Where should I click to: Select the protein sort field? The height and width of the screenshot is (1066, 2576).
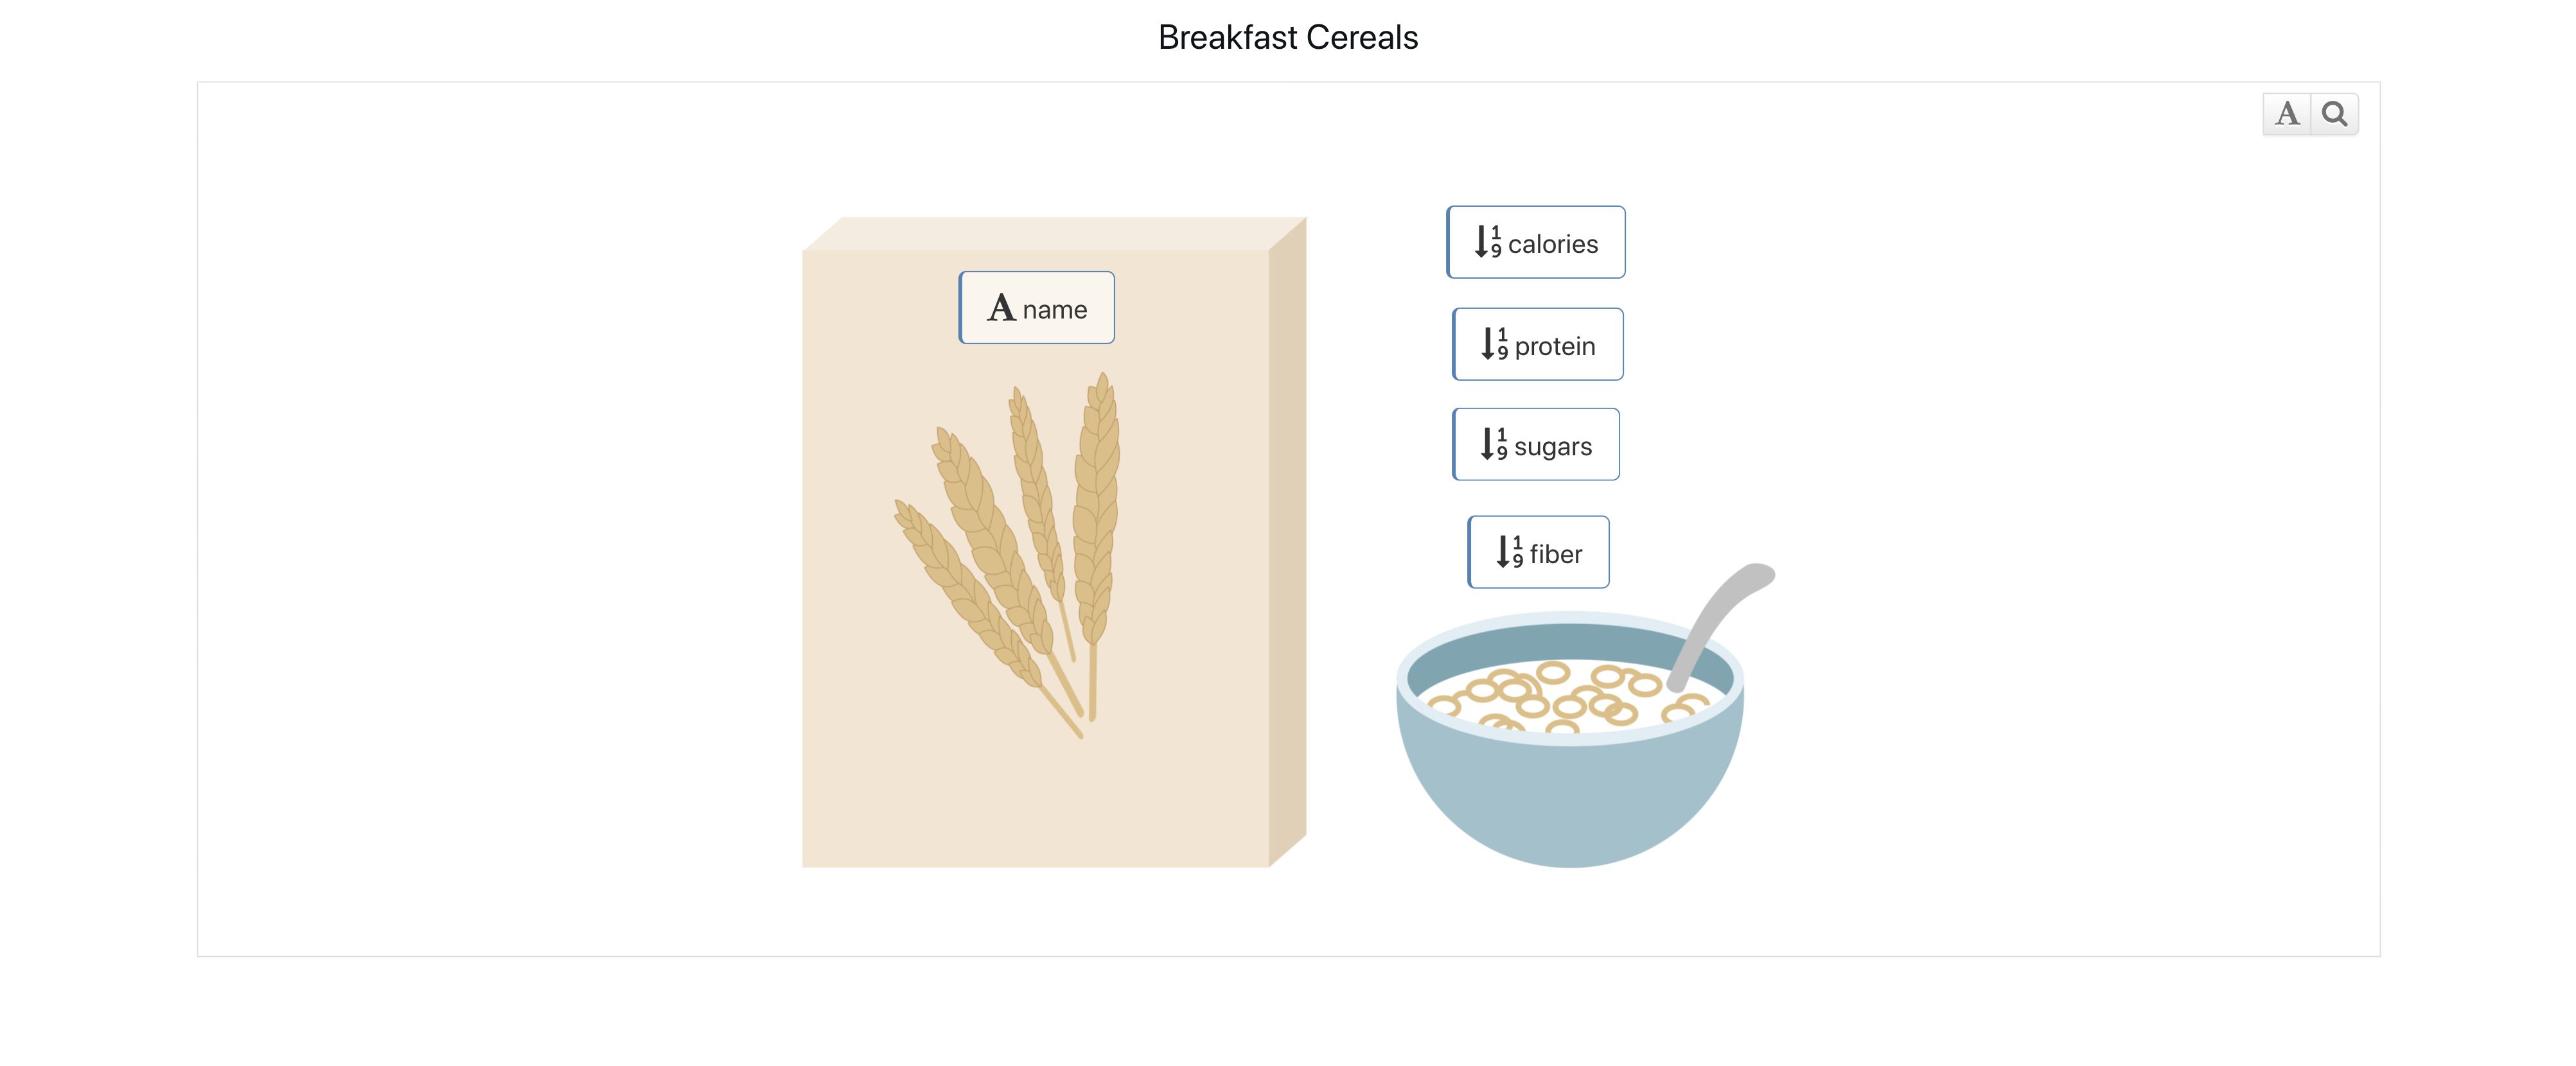click(1538, 345)
